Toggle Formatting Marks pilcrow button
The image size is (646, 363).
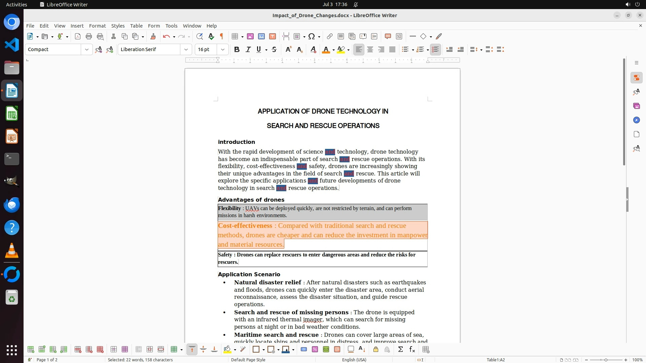click(222, 37)
